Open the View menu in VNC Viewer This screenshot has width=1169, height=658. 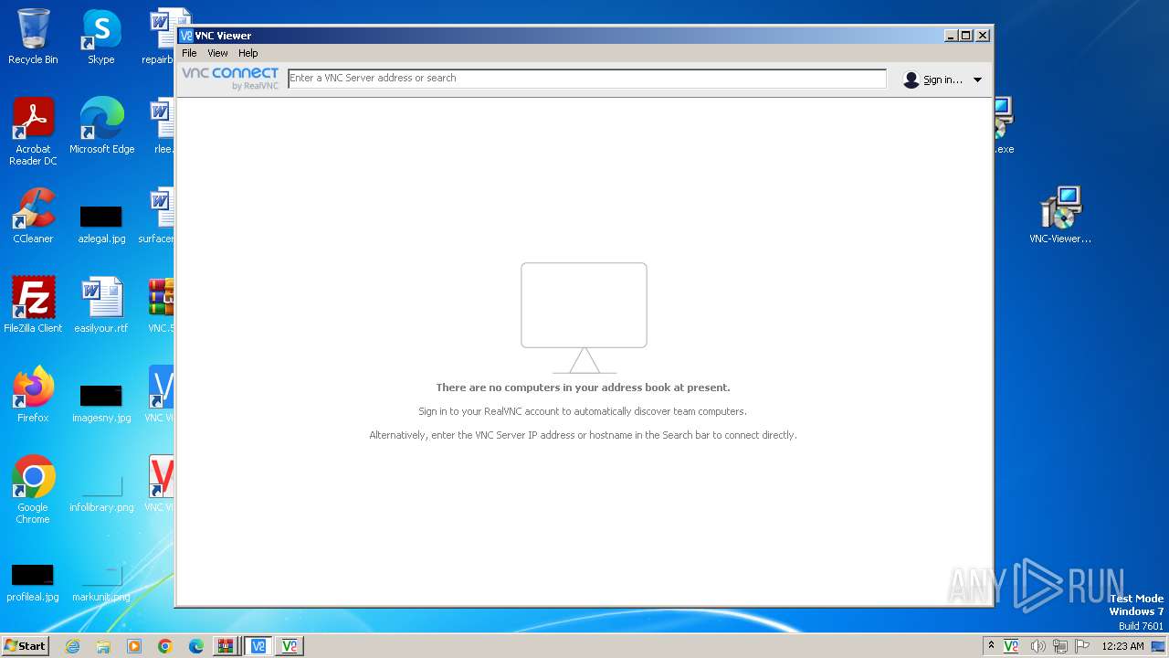pyautogui.click(x=217, y=53)
